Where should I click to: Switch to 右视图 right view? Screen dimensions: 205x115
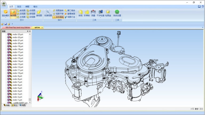point(31,10)
